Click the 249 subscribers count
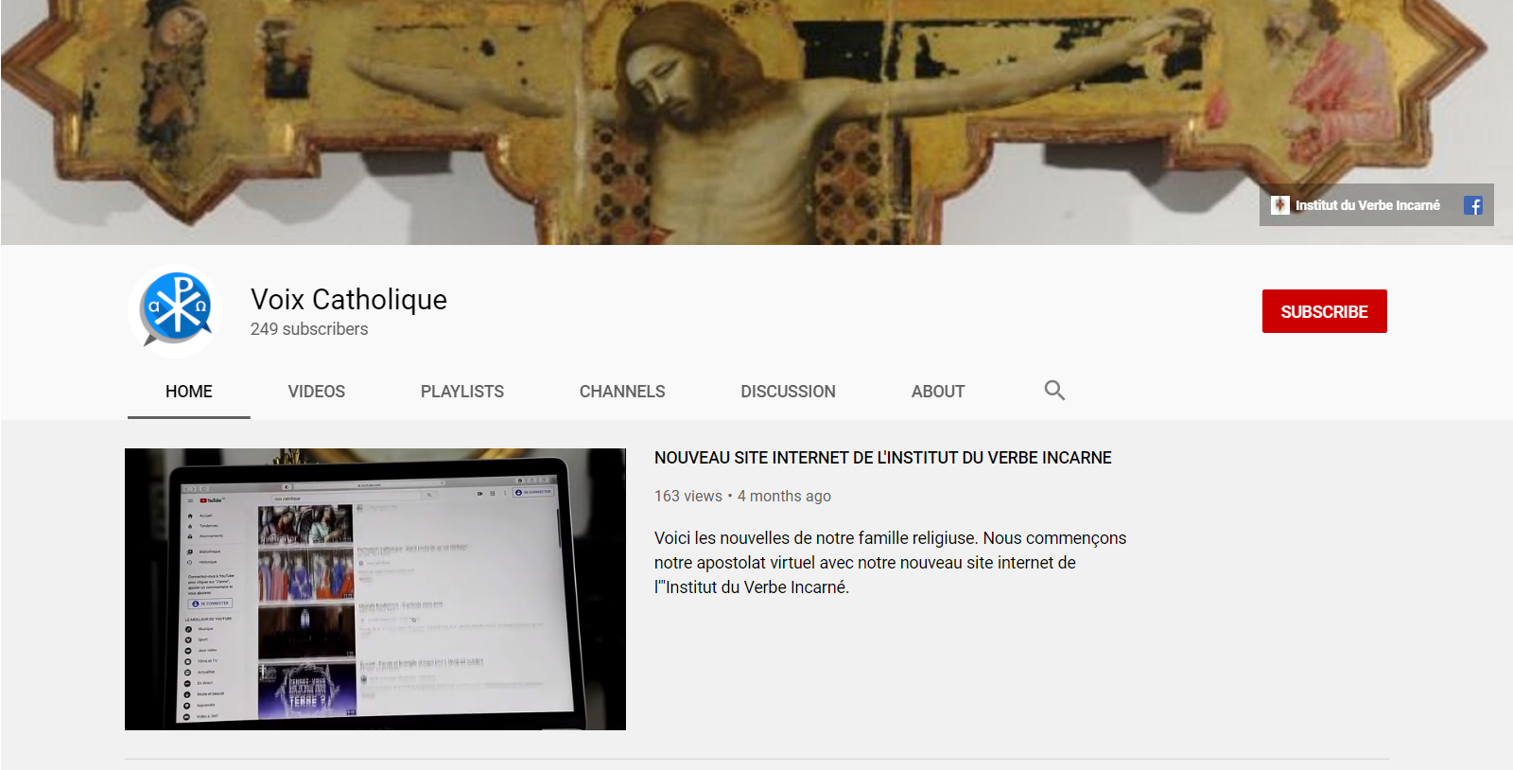Screen dimensions: 1513x770 tap(309, 329)
